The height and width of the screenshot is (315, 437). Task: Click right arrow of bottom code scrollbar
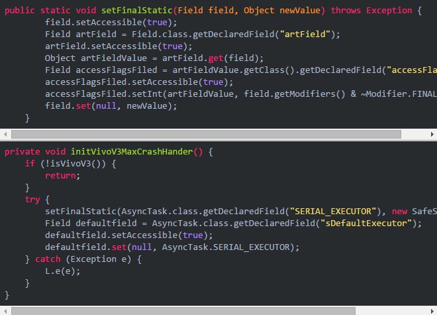click(432, 311)
